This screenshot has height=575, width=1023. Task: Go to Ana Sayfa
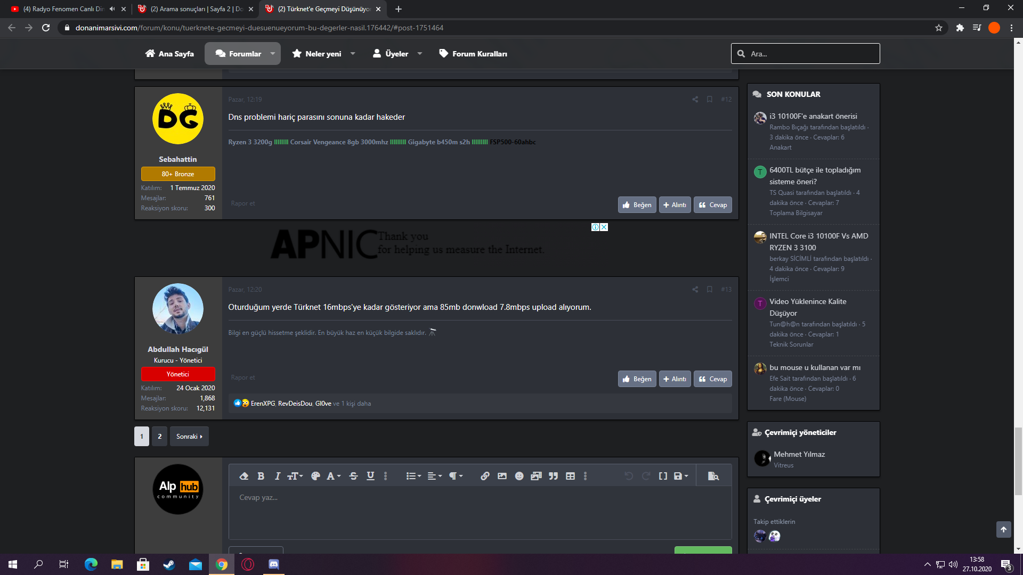tap(169, 54)
